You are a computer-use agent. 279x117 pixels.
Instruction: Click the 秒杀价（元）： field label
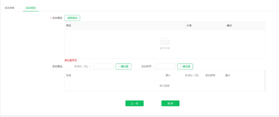point(83,67)
